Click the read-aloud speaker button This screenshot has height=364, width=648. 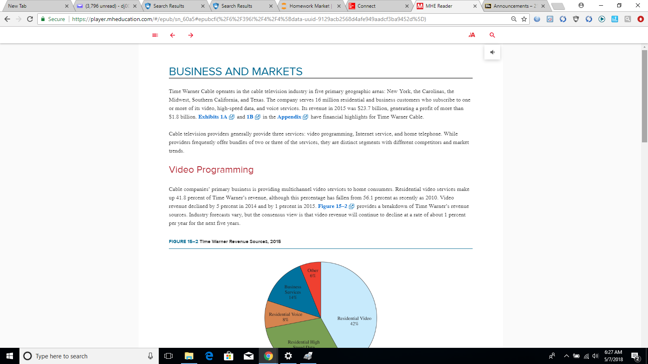[x=492, y=52]
